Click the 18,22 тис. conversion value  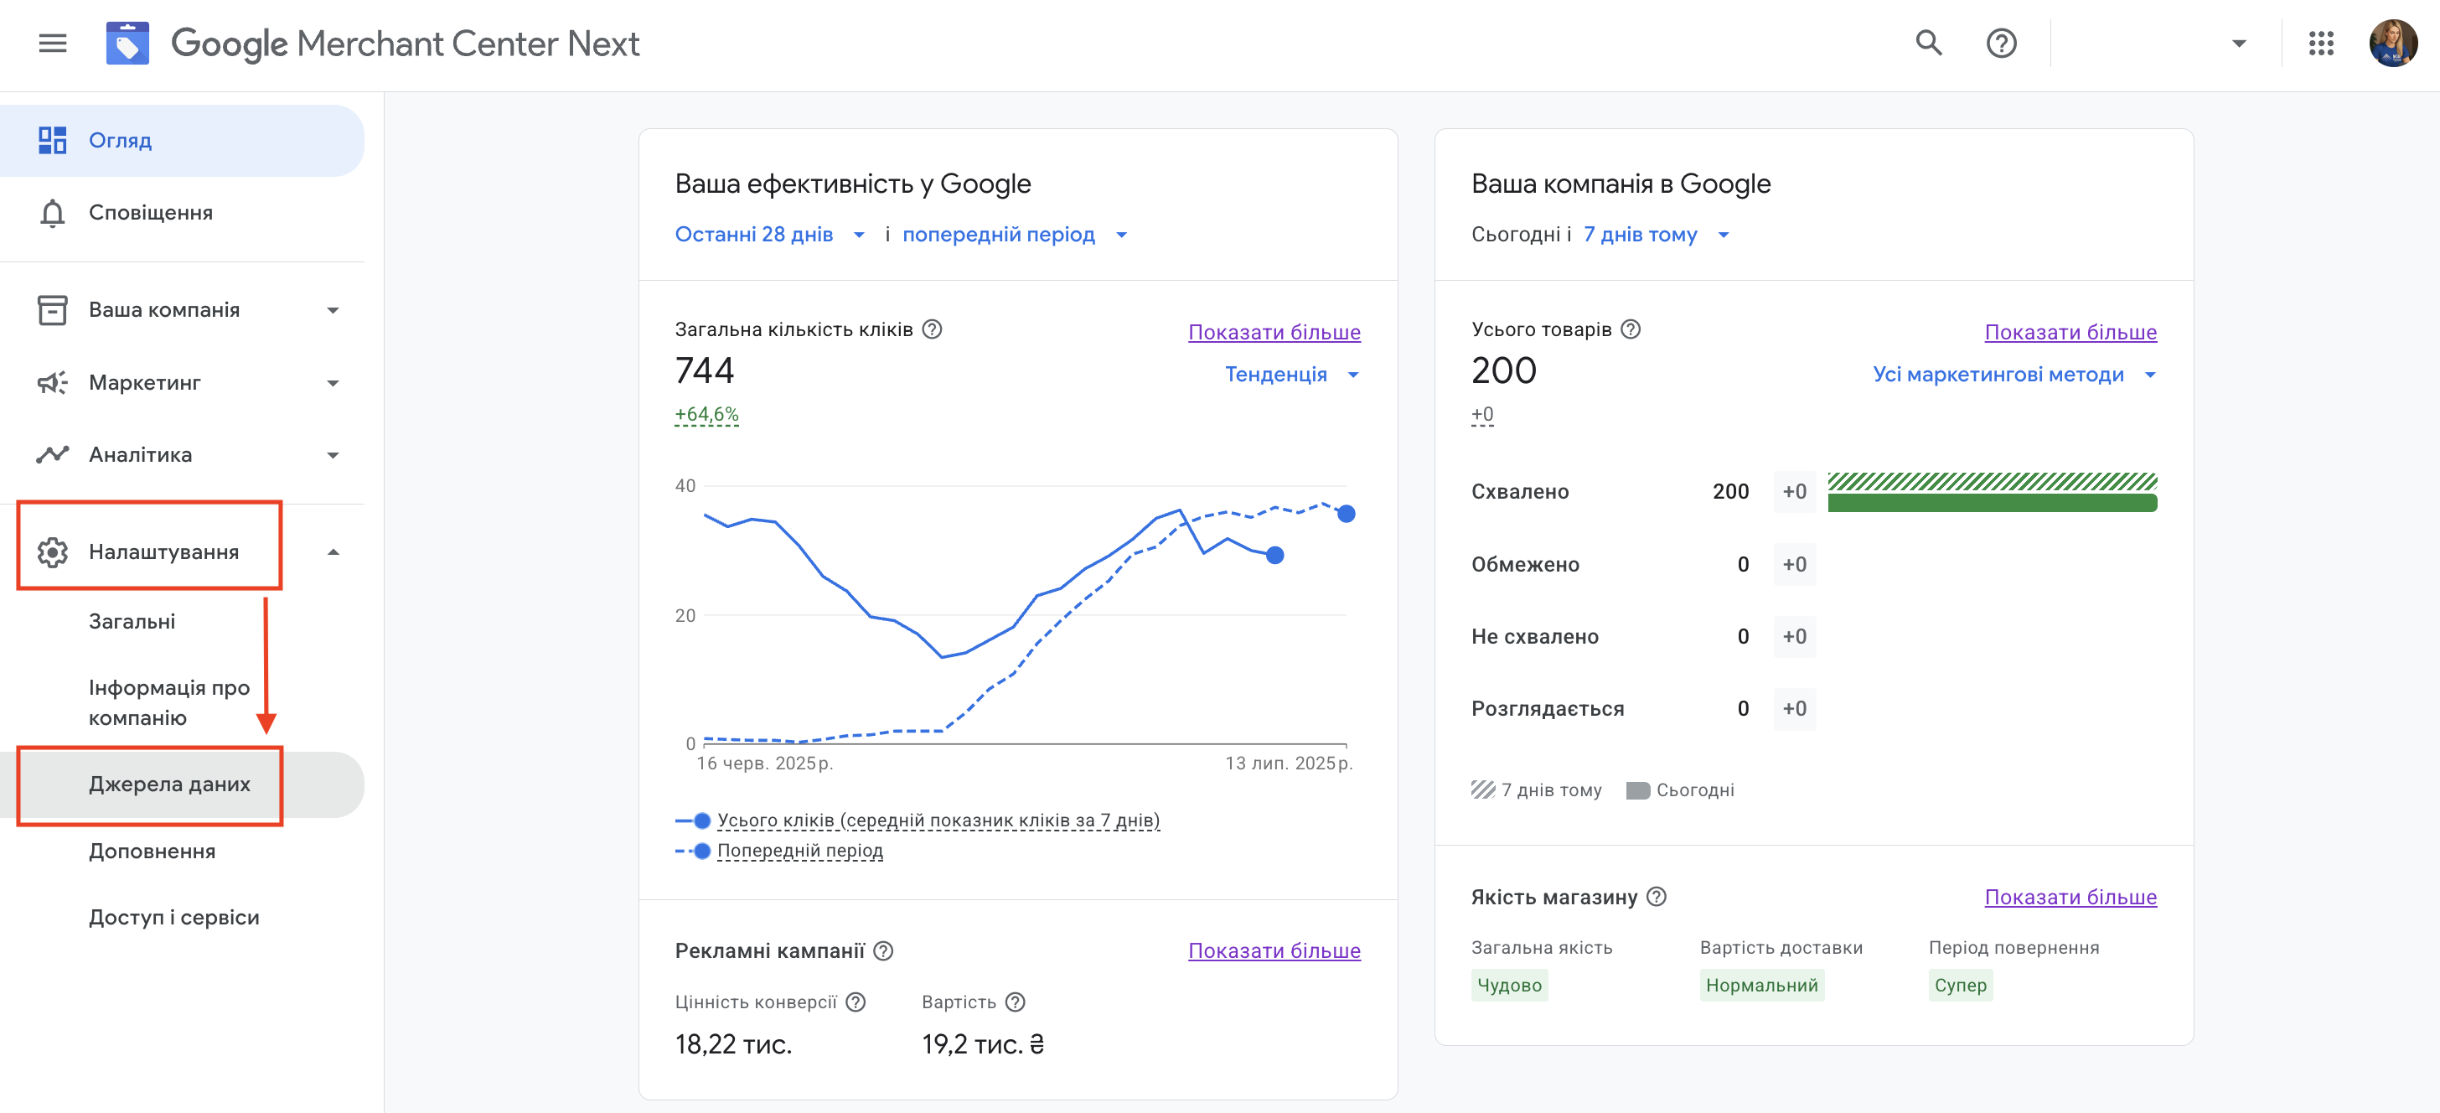click(733, 1045)
